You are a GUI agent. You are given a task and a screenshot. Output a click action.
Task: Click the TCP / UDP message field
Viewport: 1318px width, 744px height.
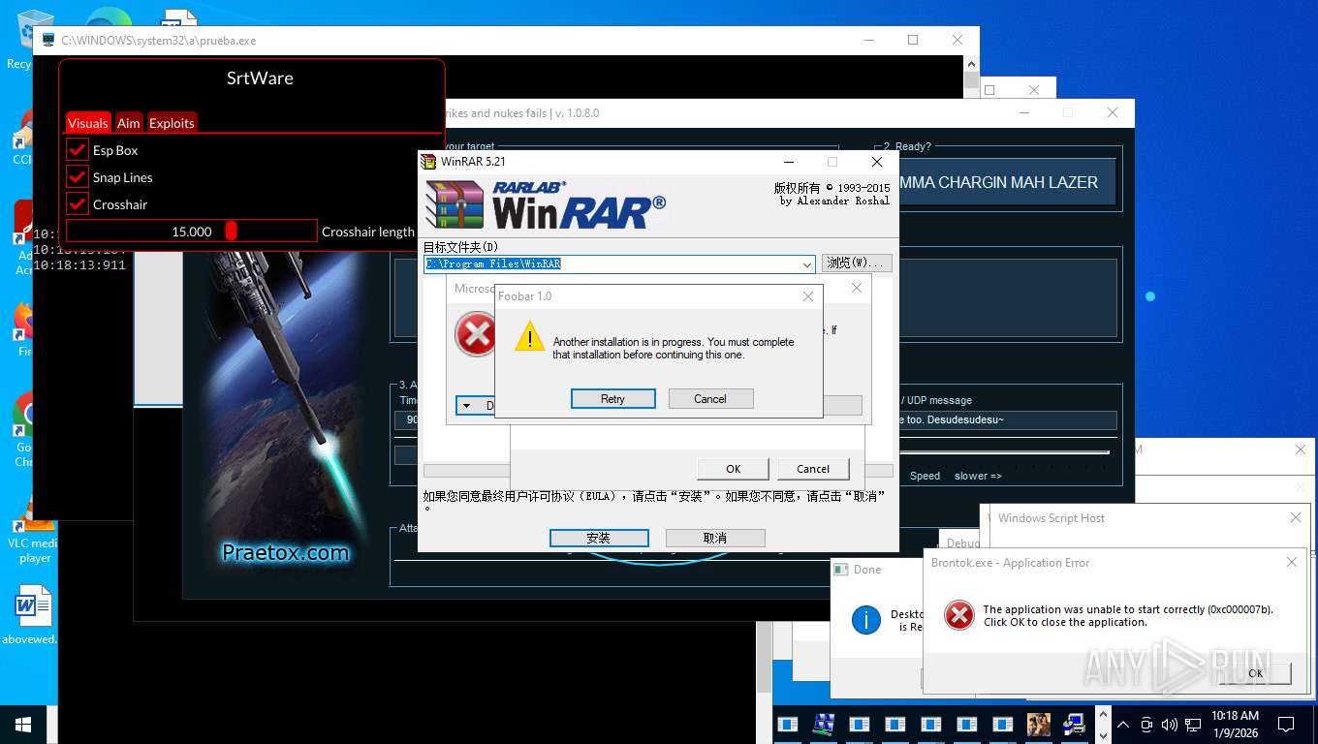pos(1008,420)
